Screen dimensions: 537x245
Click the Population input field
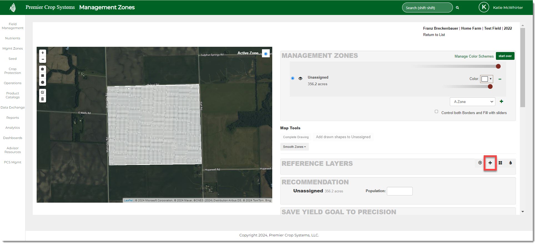click(x=399, y=191)
